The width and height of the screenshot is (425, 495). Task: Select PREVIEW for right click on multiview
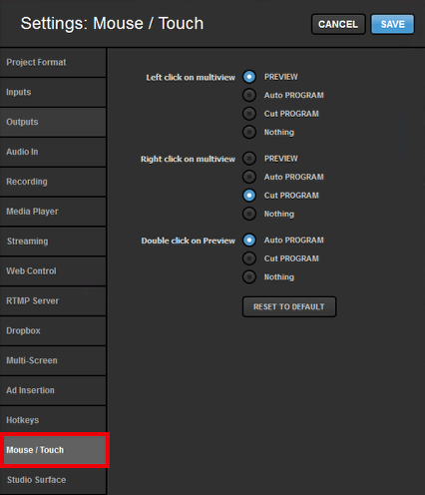249,159
